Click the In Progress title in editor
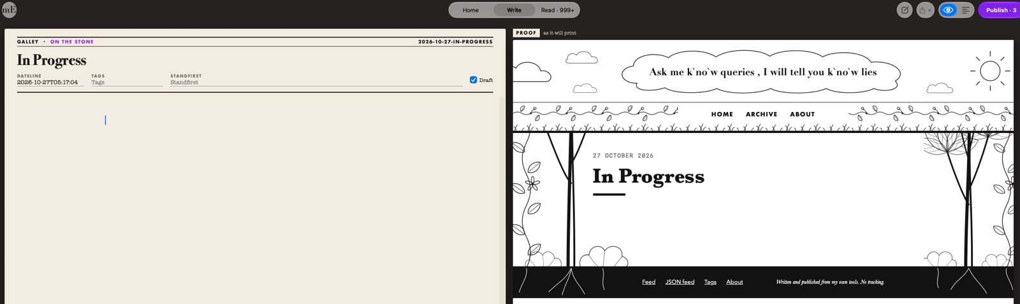Viewport: 1020px width, 304px height. [52, 60]
